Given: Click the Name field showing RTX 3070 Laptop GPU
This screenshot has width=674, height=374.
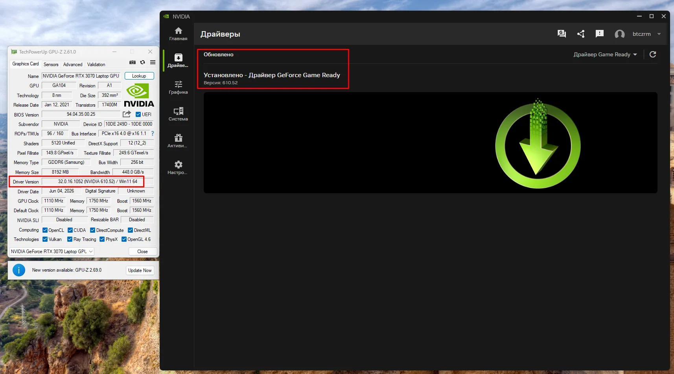Looking at the screenshot, I should click(81, 76).
